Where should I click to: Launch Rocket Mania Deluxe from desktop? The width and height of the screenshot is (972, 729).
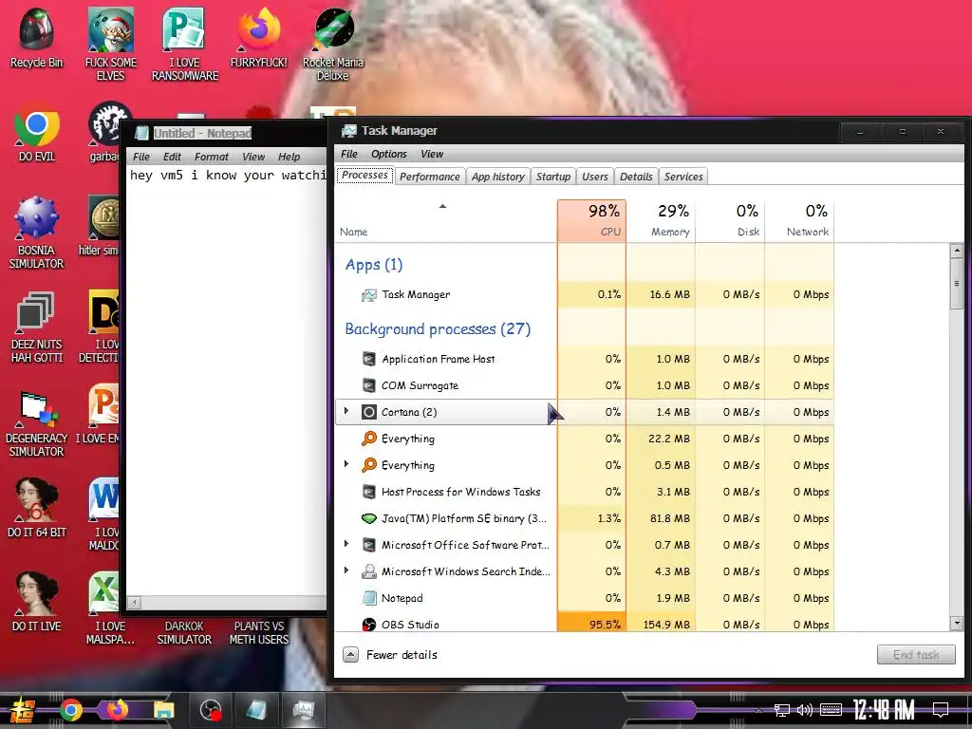click(x=333, y=44)
